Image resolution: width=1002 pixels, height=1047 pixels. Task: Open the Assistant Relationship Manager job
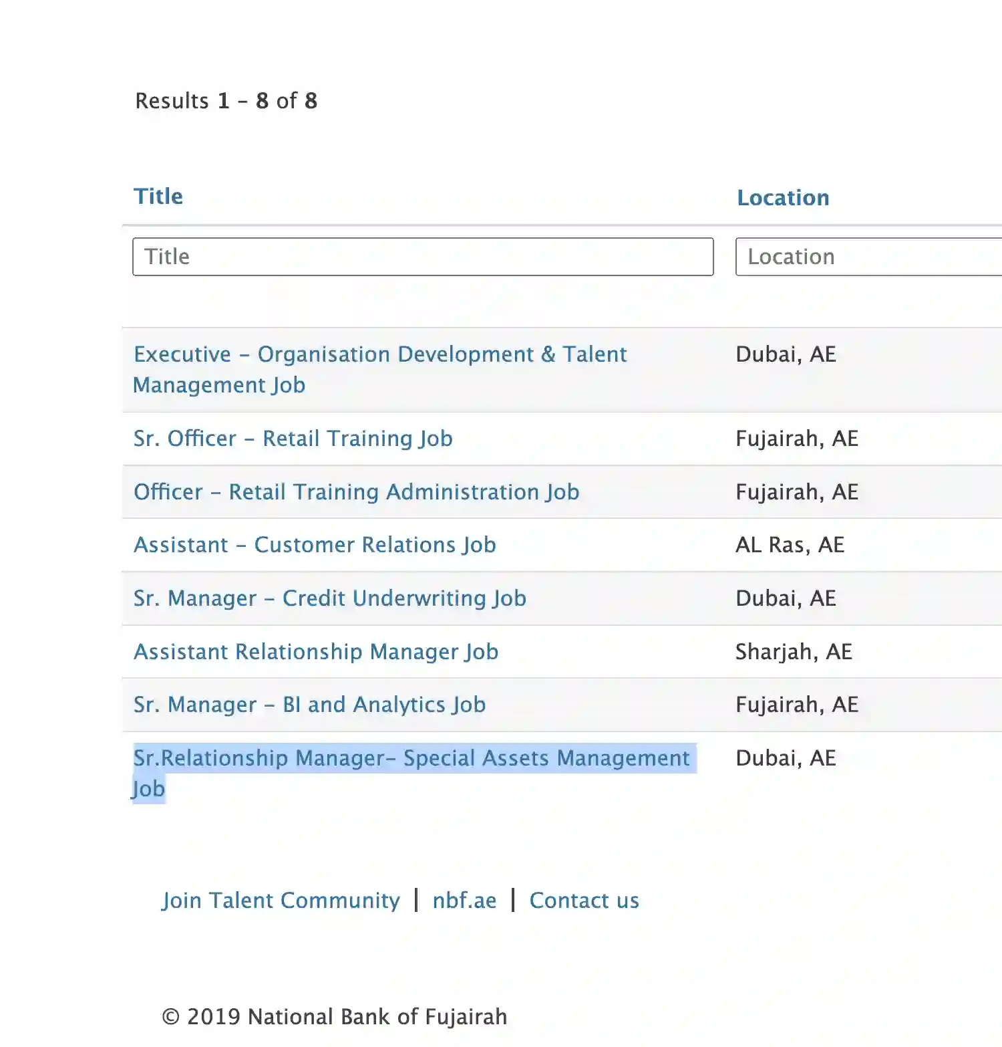click(316, 652)
